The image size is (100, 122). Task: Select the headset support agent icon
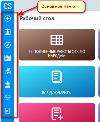(8, 85)
